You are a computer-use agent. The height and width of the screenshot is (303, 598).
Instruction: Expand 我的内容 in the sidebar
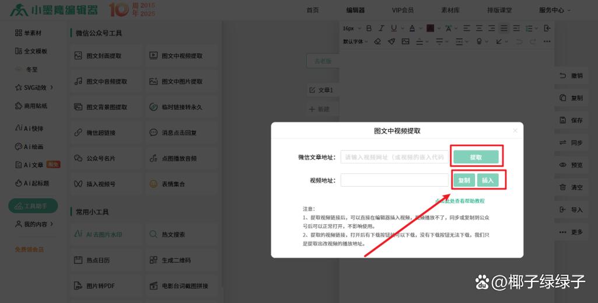[34, 224]
